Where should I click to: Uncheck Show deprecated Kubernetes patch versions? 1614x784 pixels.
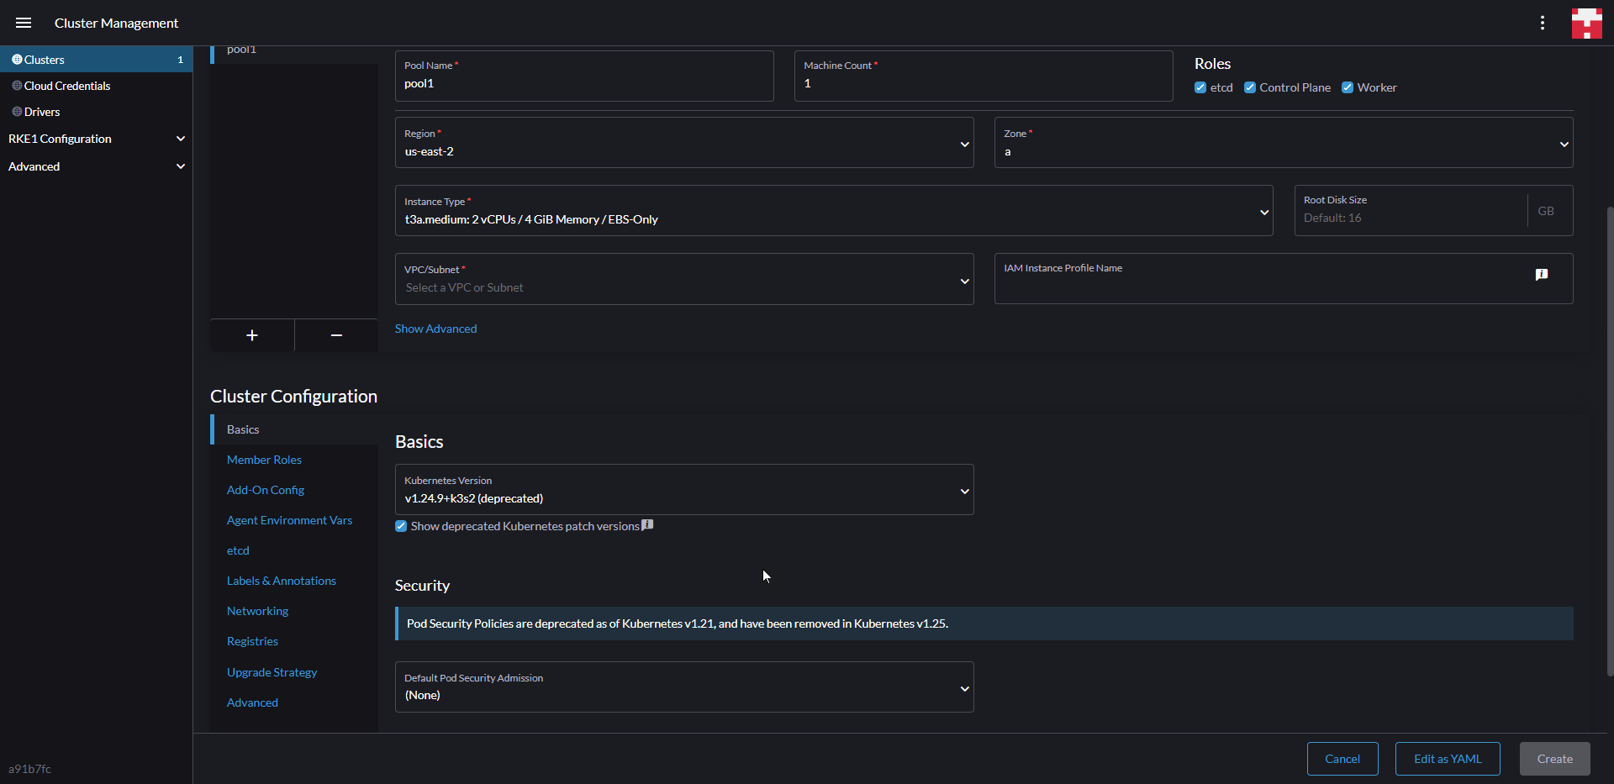(x=400, y=526)
